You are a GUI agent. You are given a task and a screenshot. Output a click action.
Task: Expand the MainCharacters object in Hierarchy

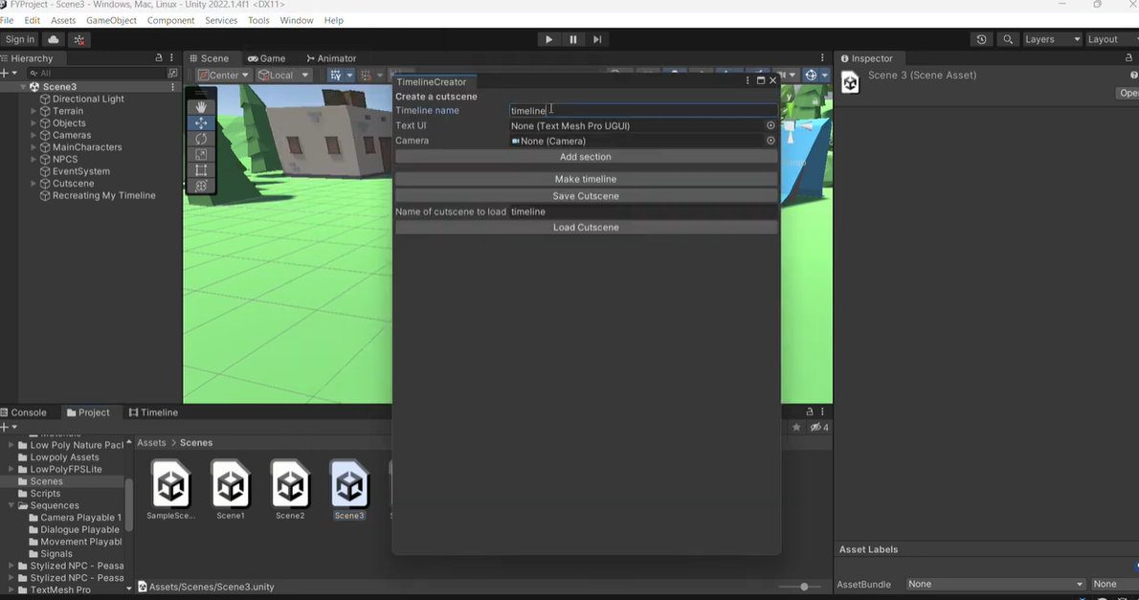tap(33, 146)
